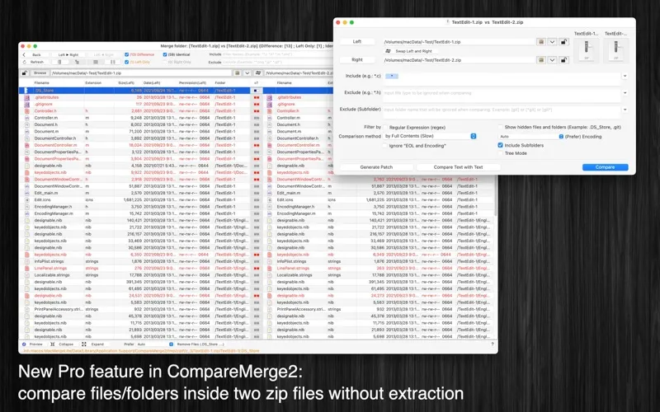Expand the Exclude (Subfolder) dropdown arrow

pos(625,110)
